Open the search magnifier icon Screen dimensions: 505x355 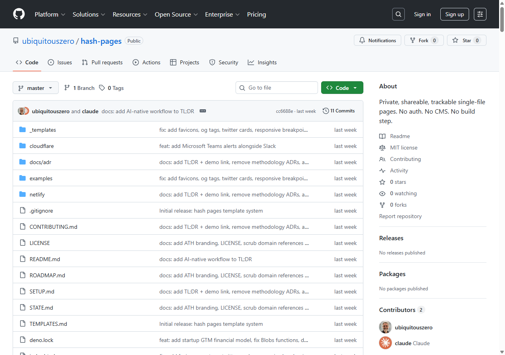pyautogui.click(x=398, y=14)
